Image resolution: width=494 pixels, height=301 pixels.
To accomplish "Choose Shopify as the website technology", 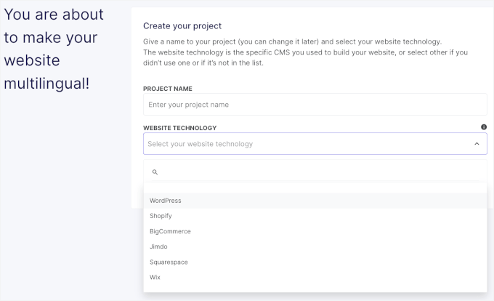I will [161, 216].
